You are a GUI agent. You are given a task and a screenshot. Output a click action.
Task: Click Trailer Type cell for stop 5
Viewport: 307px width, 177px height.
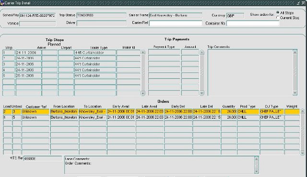pos(95,76)
